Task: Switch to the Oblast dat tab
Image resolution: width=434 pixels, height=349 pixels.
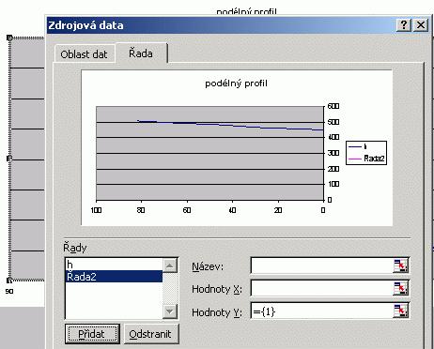Action: 84,54
